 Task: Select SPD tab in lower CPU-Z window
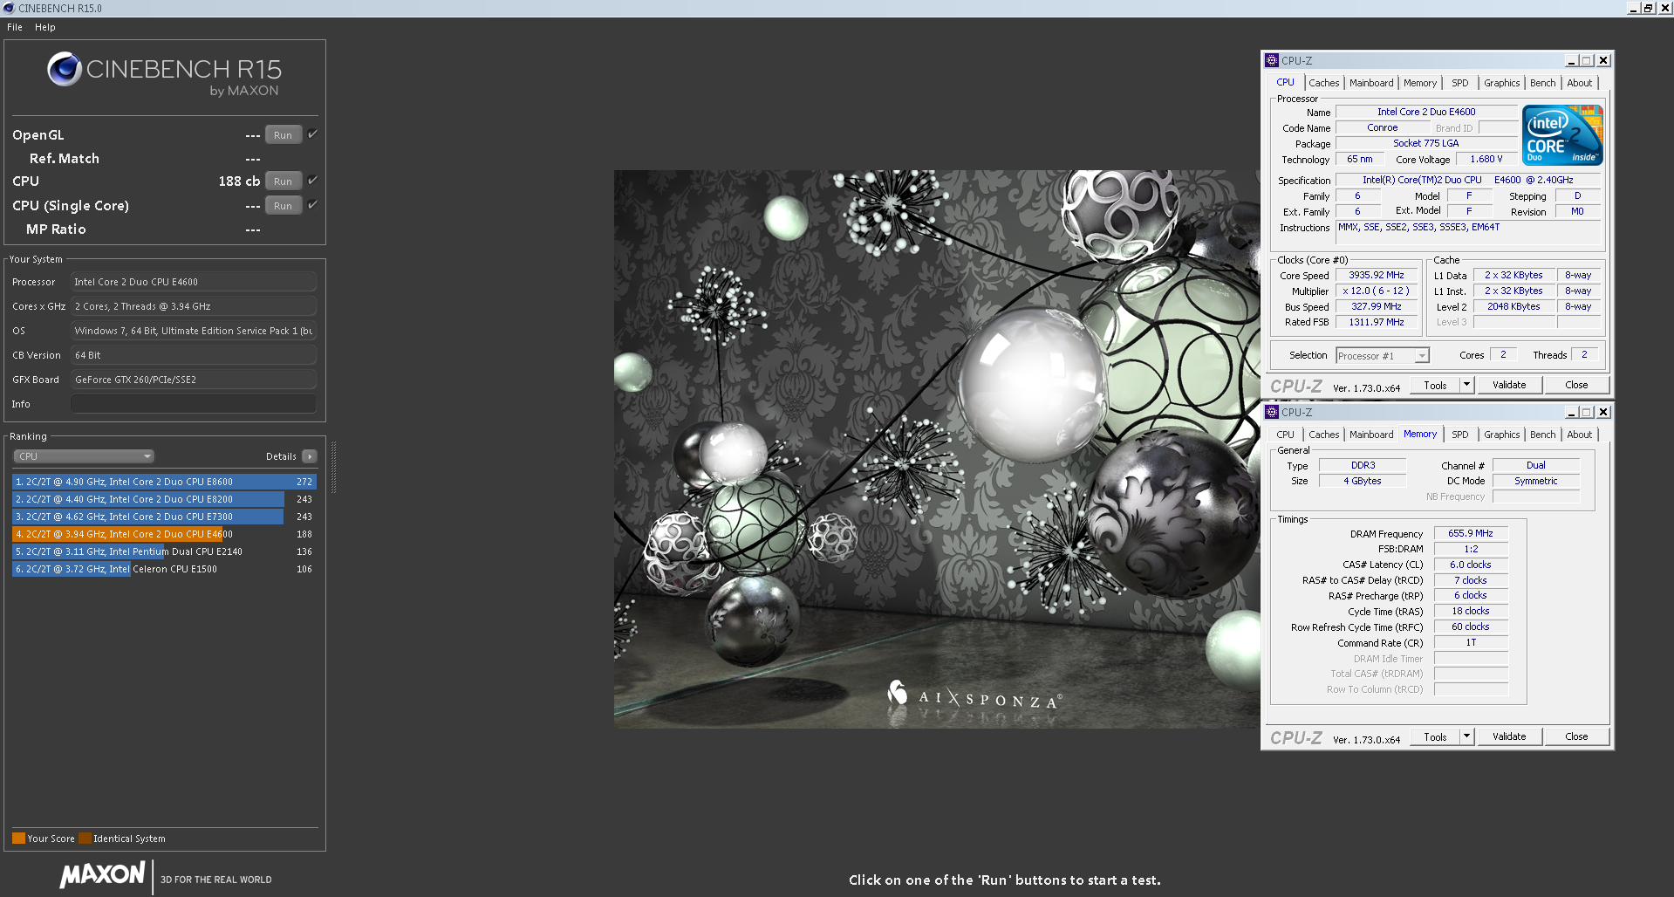pos(1460,435)
